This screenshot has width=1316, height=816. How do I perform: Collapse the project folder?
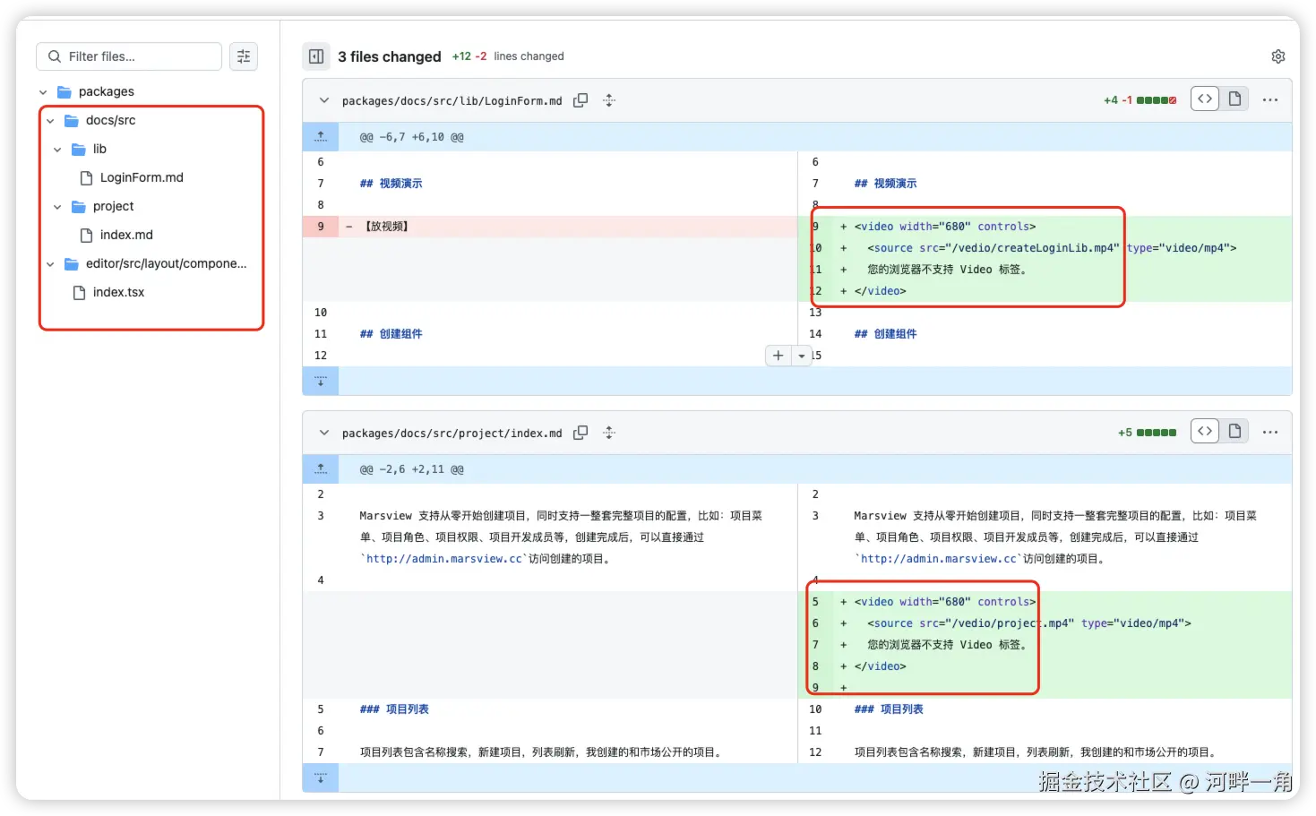point(57,206)
